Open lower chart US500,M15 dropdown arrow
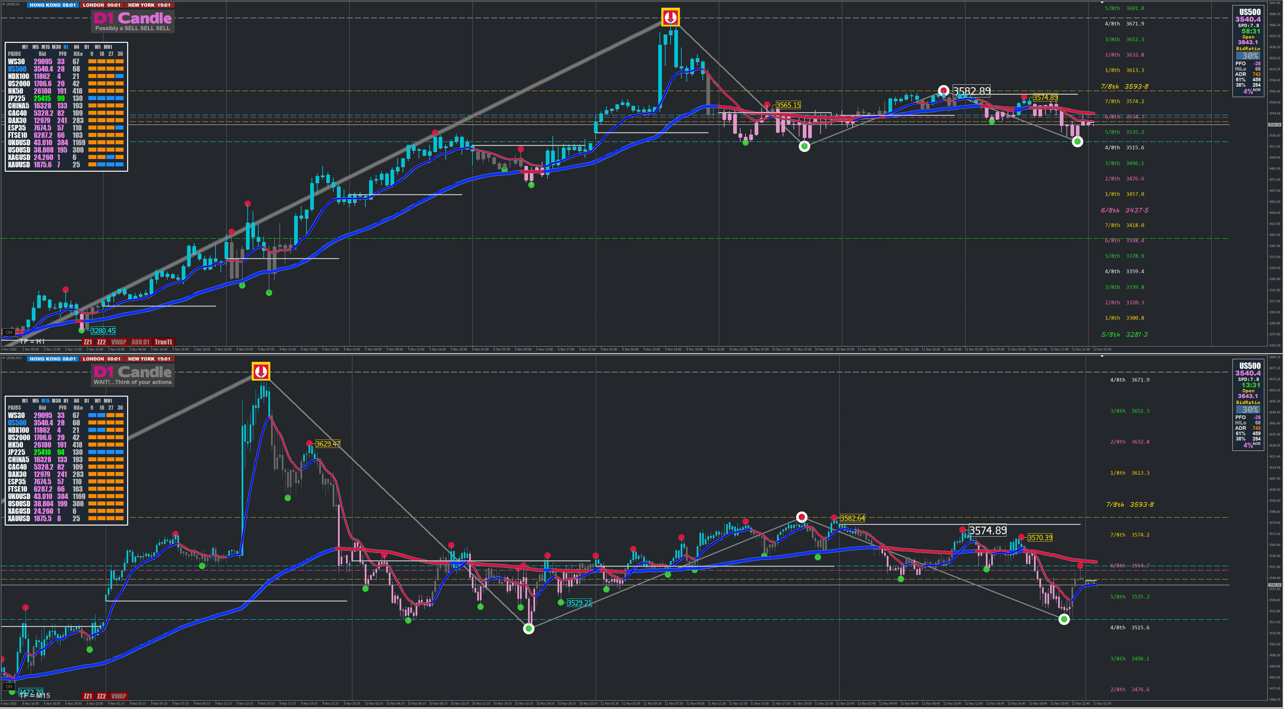Screen dimensions: 1284x709 (x=3, y=358)
